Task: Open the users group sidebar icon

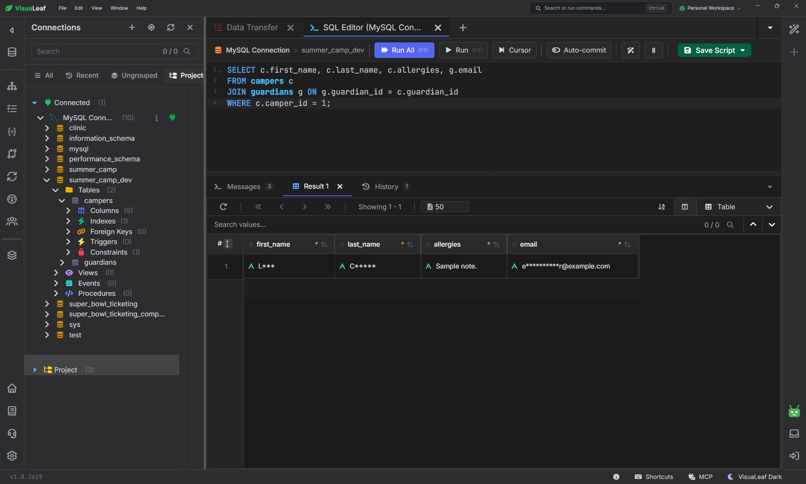Action: point(12,221)
